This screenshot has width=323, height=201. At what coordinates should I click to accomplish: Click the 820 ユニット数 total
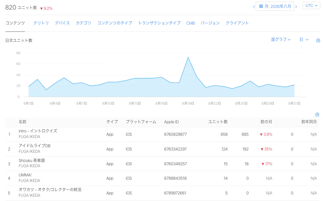(21, 8)
